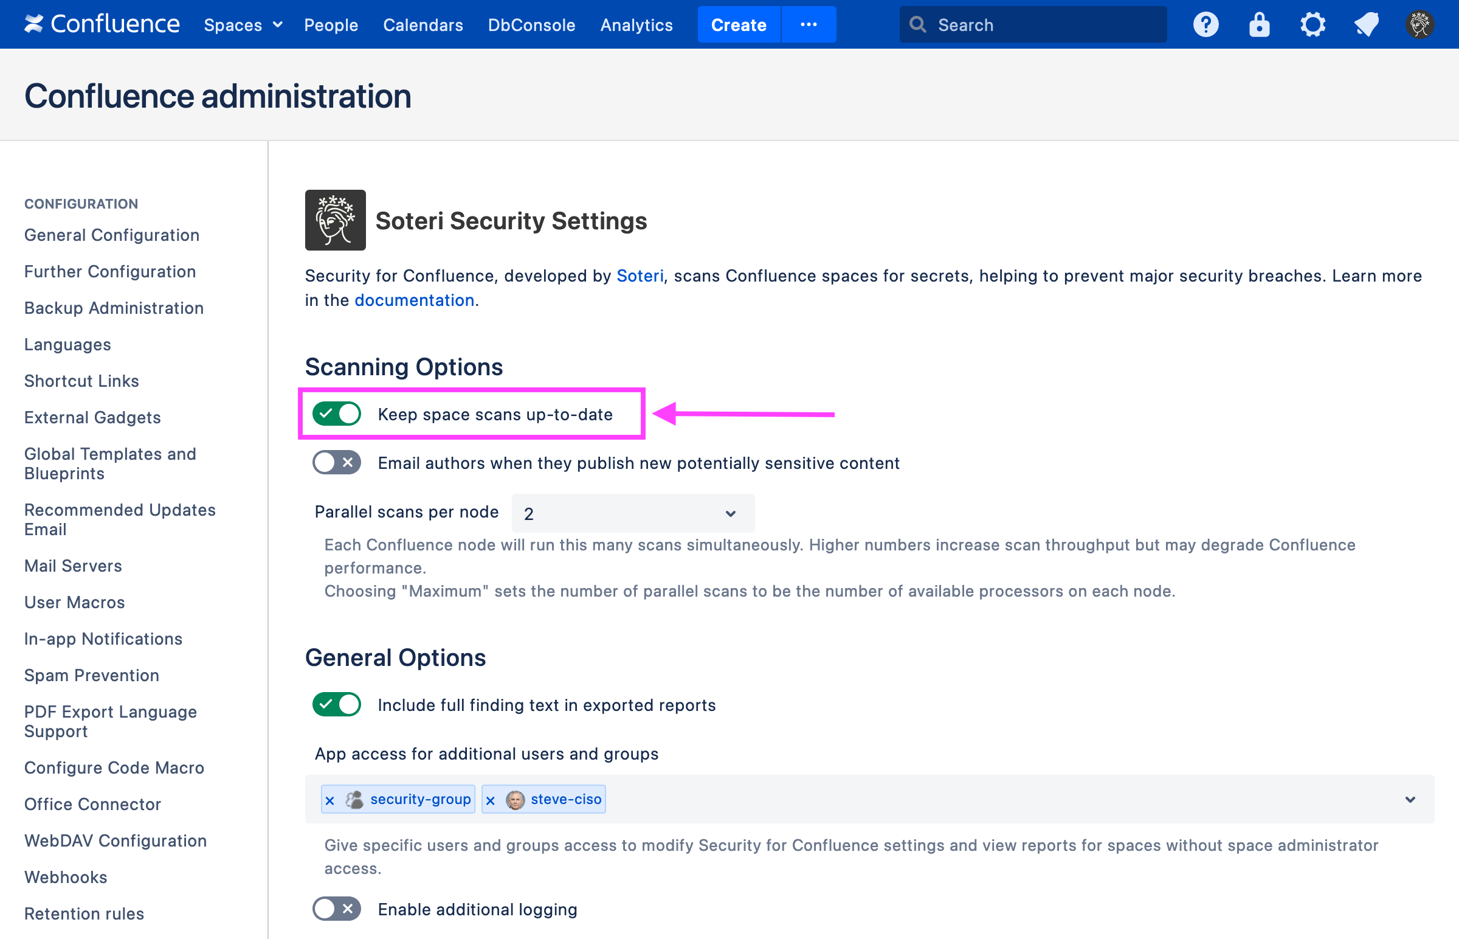This screenshot has width=1459, height=939.
Task: Toggle Keep space scans up-to-date
Action: pyautogui.click(x=336, y=414)
